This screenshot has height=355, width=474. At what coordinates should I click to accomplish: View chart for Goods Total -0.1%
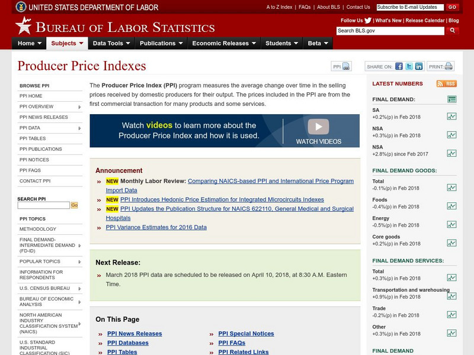coord(451,188)
